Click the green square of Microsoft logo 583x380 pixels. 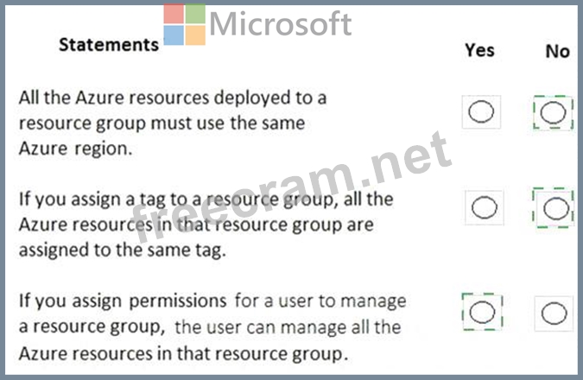195,13
